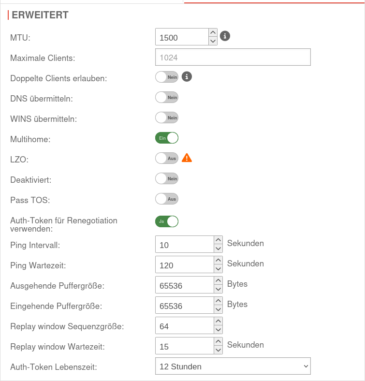The image size is (365, 381).
Task: Click the info icon next to MTU
Action: (x=225, y=36)
